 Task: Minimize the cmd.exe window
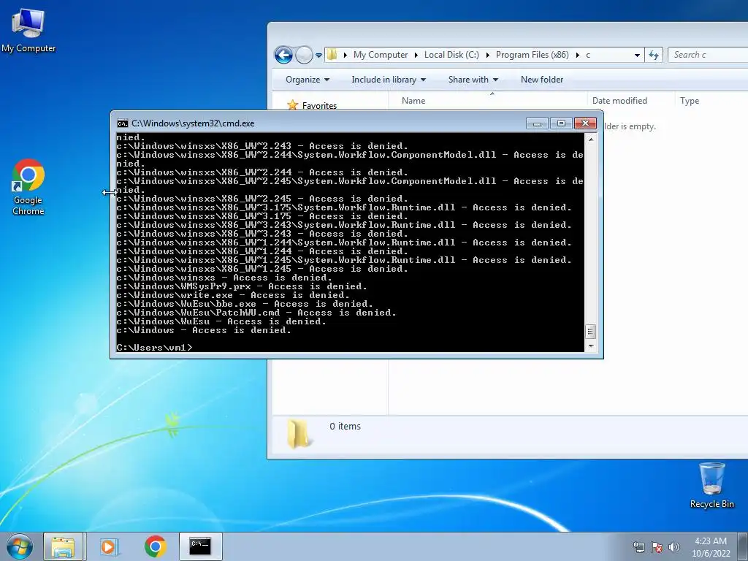pyautogui.click(x=537, y=123)
